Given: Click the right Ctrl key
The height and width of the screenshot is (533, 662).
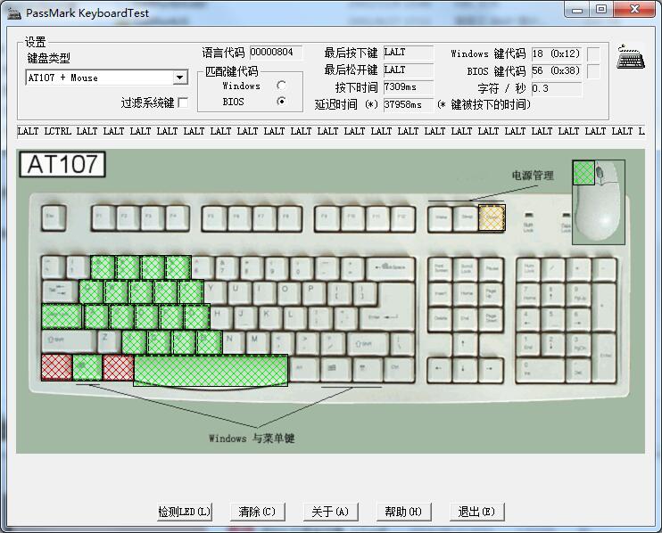Looking at the screenshot, I should pos(399,369).
